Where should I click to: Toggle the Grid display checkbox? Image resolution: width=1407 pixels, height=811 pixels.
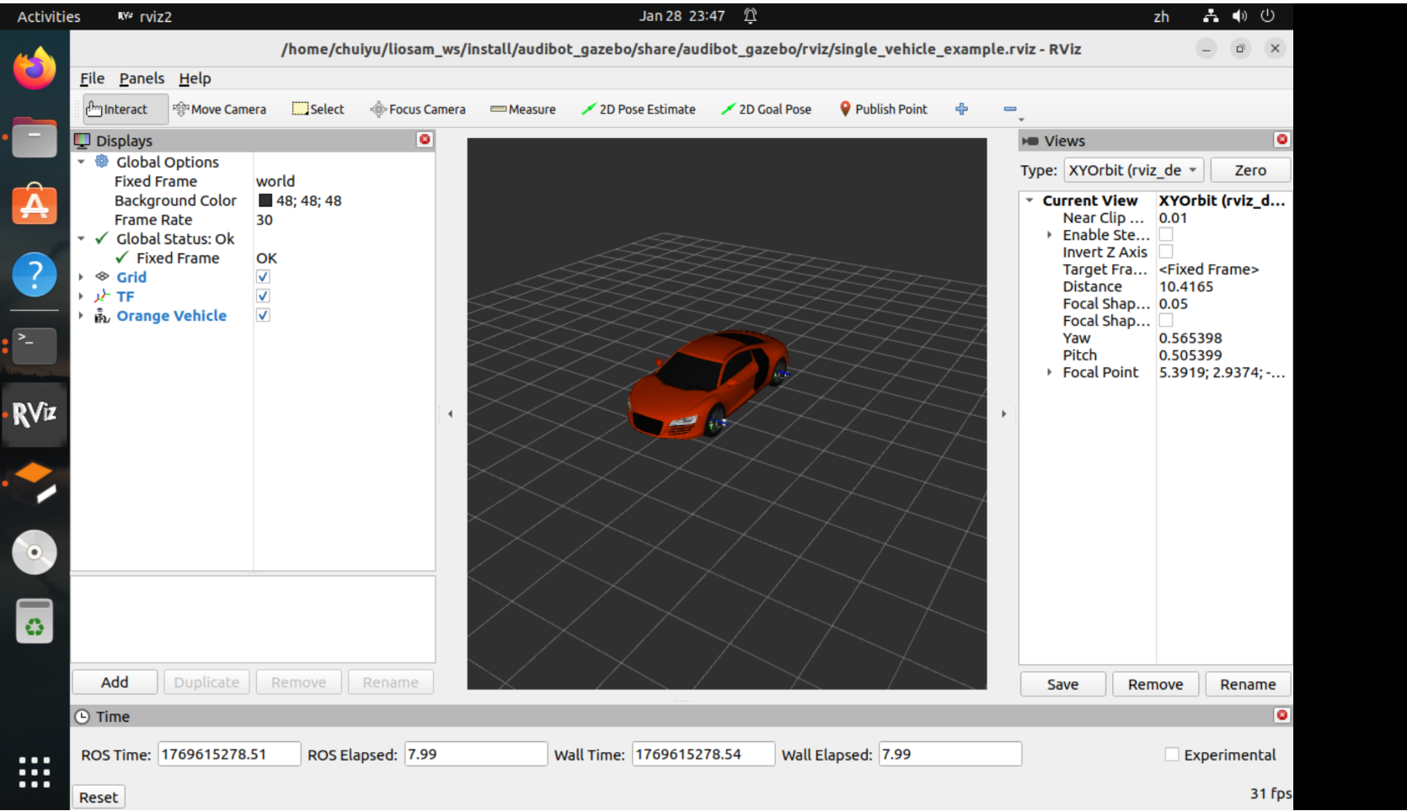263,277
